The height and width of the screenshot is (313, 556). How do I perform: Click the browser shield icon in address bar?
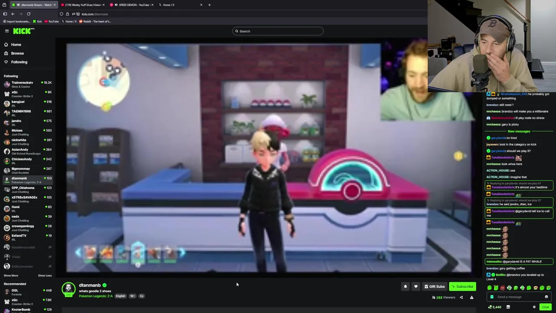(61, 14)
